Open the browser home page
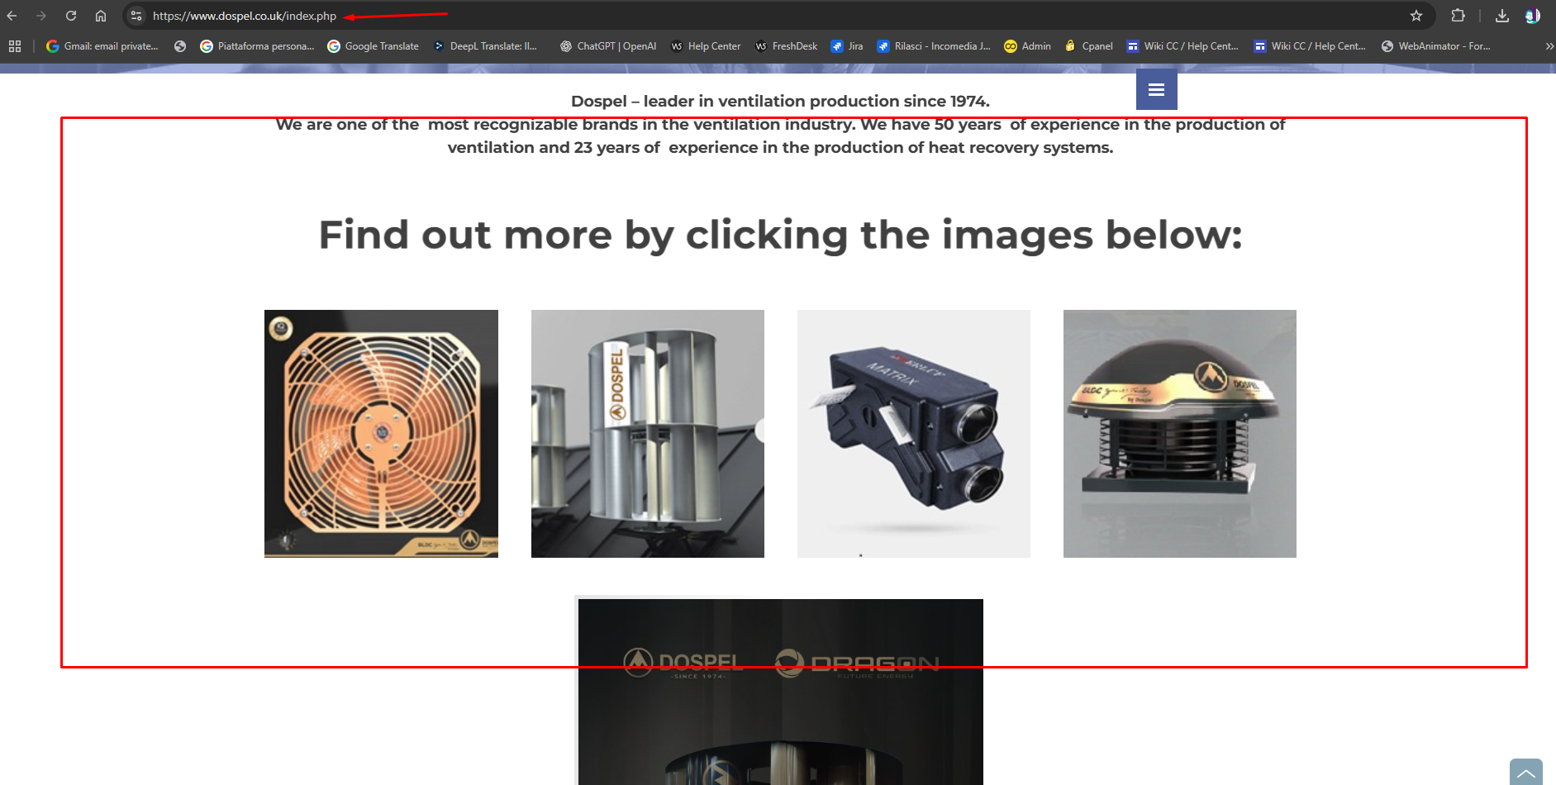Screen dimensions: 1556x785 tap(101, 16)
